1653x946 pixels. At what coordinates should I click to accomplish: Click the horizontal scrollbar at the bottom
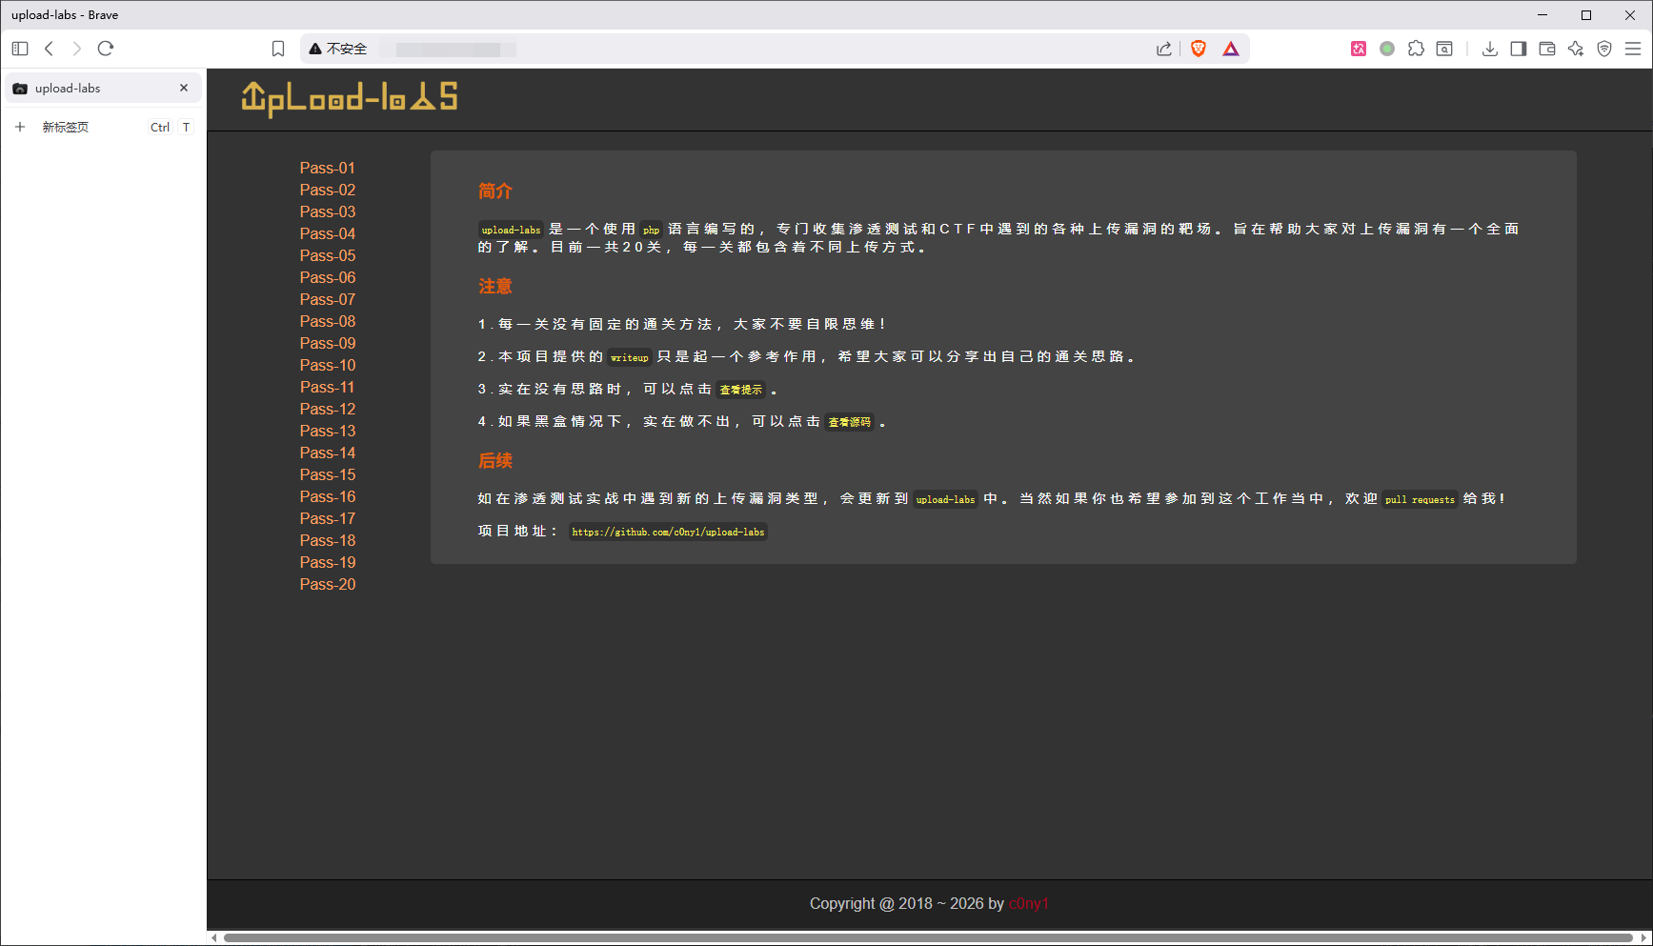coord(928,938)
